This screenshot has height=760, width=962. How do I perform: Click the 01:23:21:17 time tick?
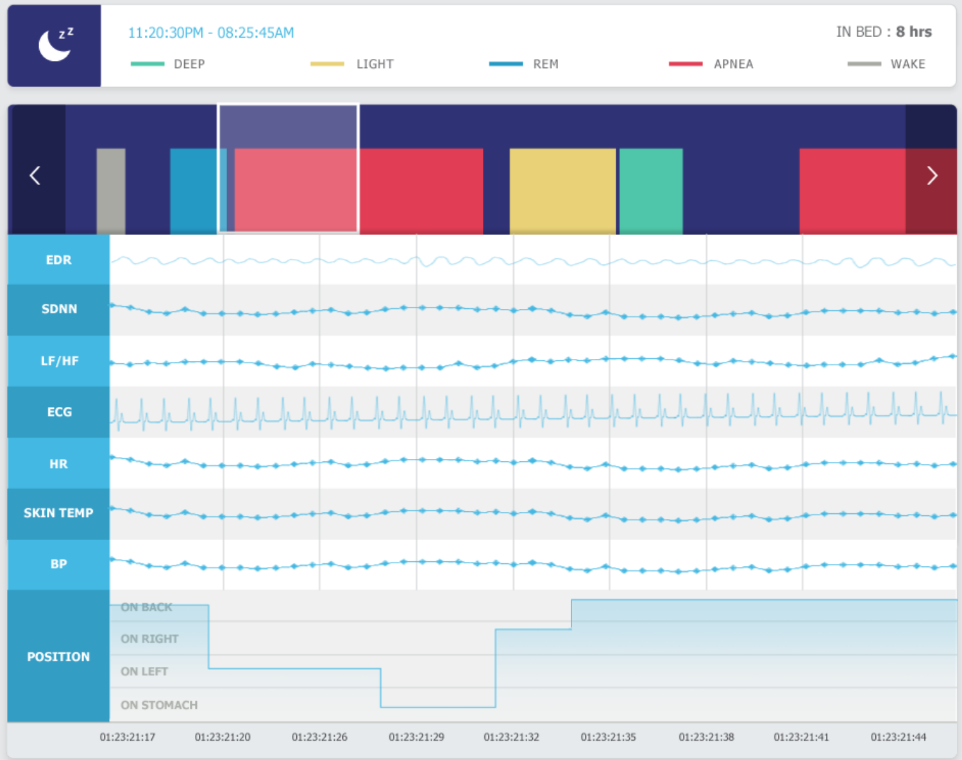pos(128,737)
